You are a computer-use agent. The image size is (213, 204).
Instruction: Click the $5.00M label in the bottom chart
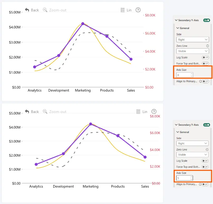click(x=15, y=113)
